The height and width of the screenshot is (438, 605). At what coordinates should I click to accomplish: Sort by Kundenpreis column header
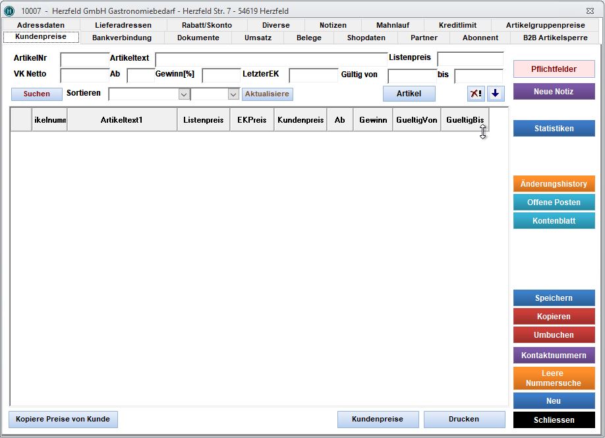pos(301,120)
